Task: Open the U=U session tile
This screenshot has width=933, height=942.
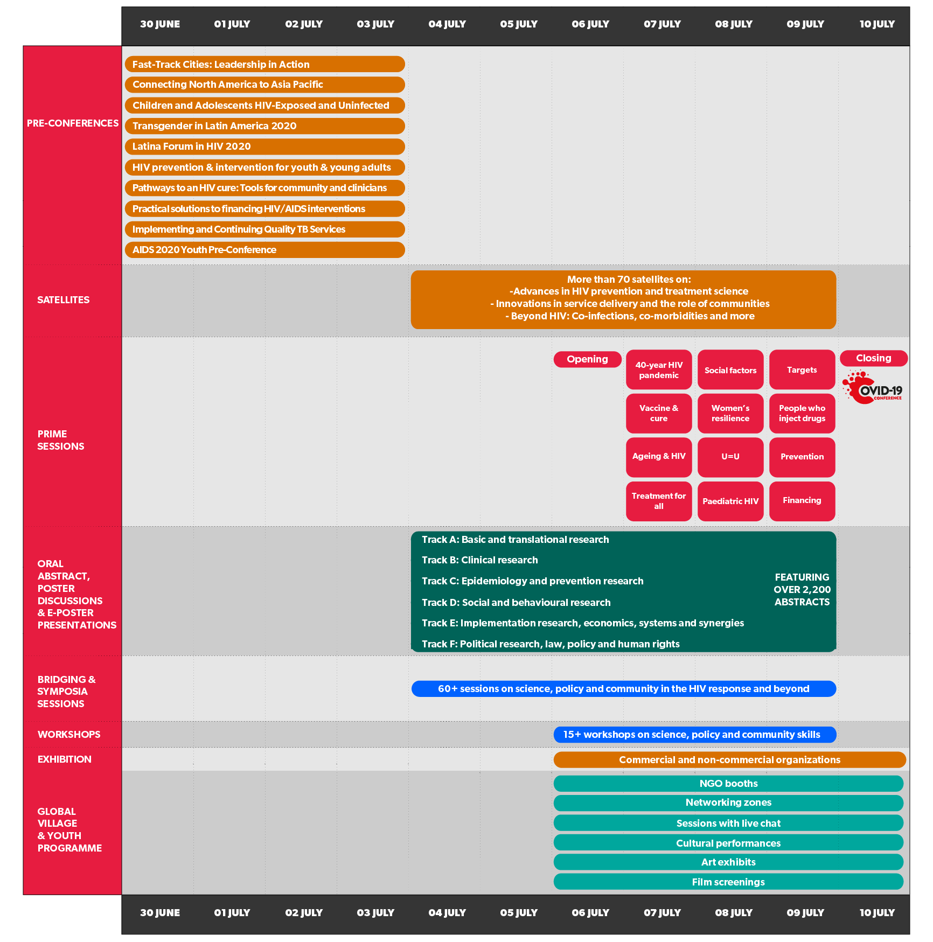Action: point(730,457)
